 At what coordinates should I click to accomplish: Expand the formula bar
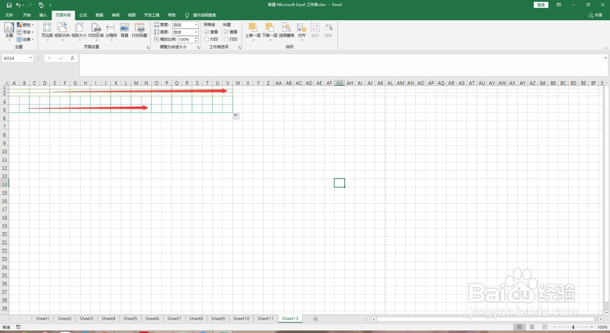[605, 58]
